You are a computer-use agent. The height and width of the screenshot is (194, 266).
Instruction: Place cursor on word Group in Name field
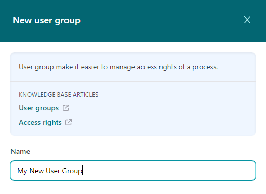[72, 171]
